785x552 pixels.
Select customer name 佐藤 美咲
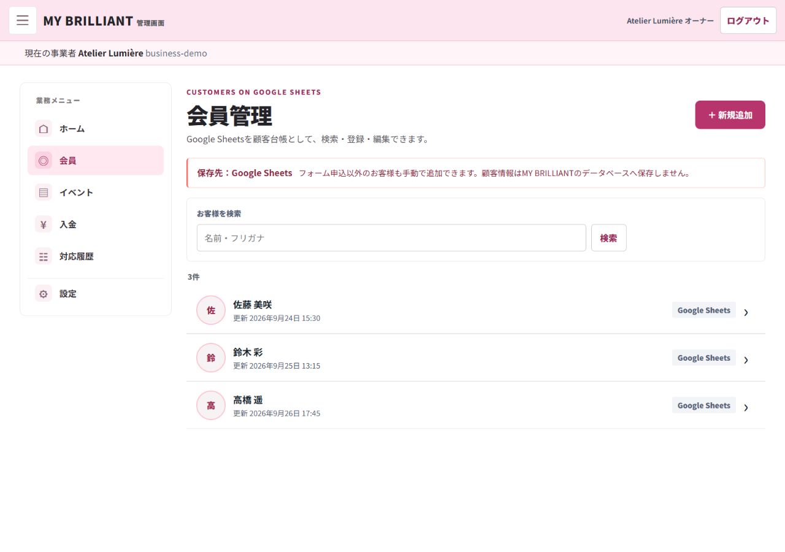(x=252, y=305)
